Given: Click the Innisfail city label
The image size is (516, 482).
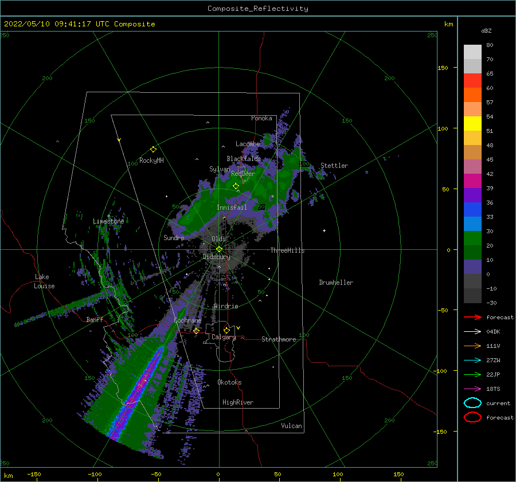Looking at the screenshot, I should point(232,207).
